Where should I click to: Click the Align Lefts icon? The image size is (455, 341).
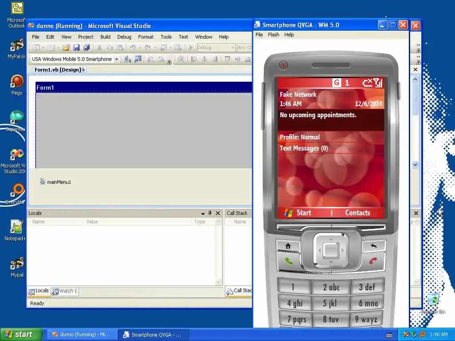point(194,59)
